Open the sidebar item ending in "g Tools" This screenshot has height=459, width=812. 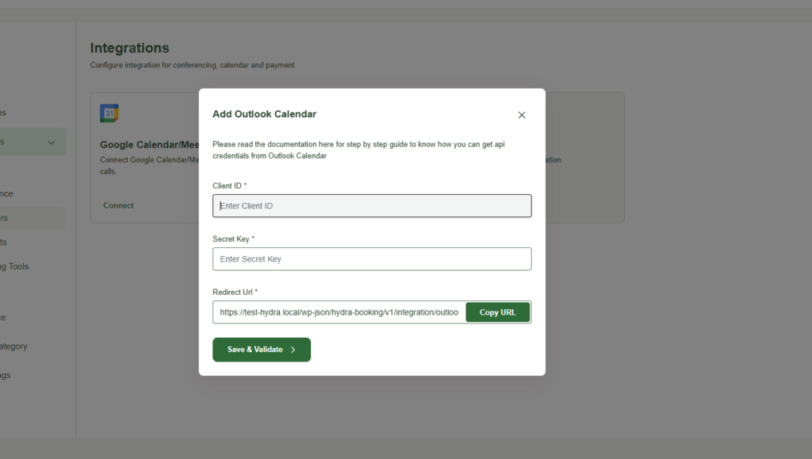(x=14, y=266)
